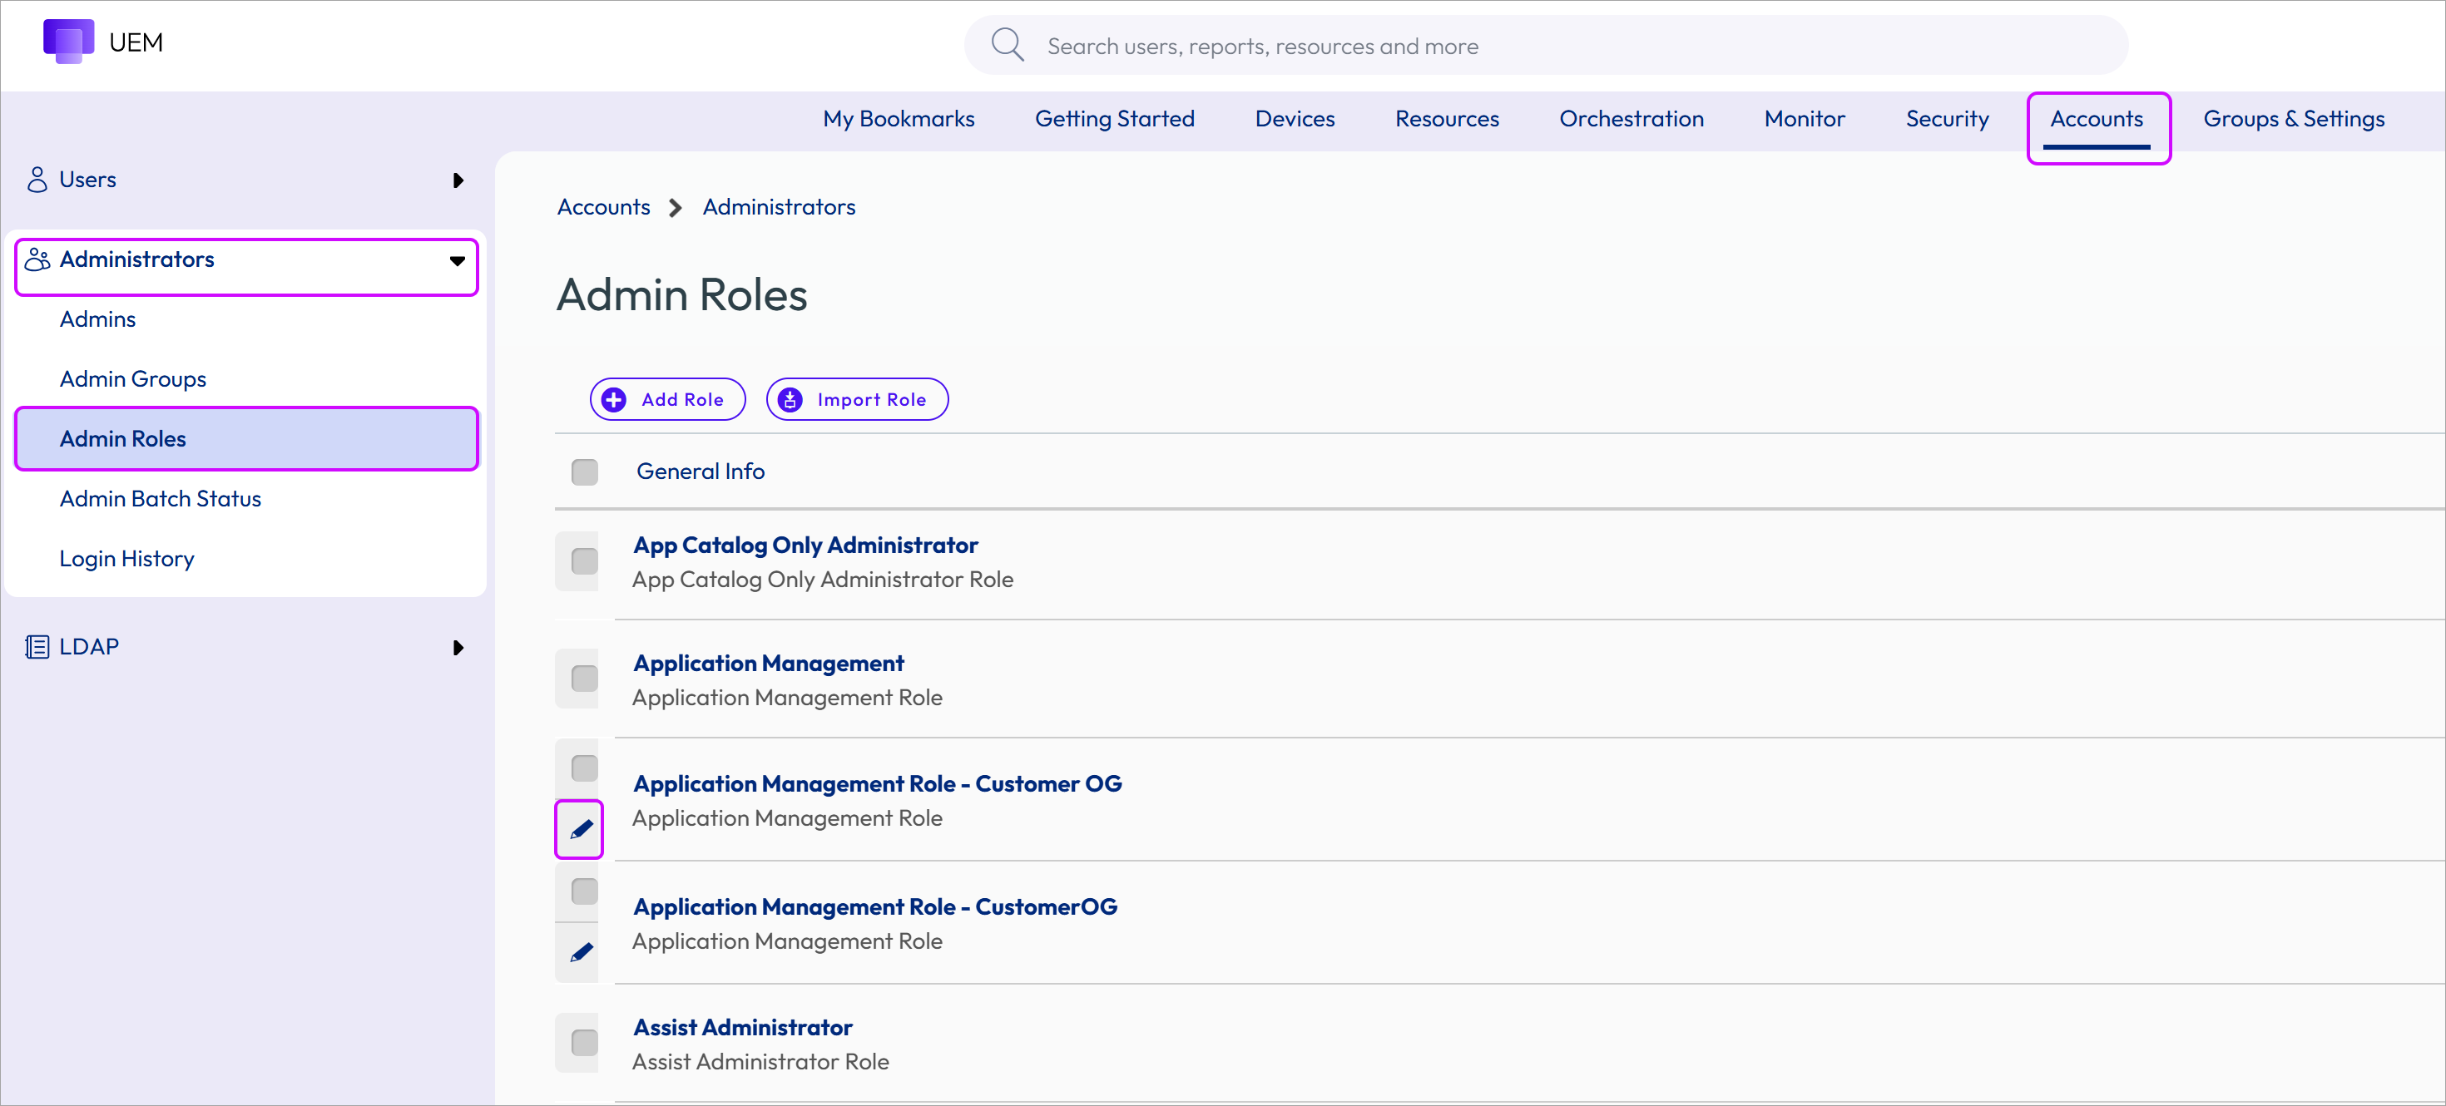Expand the LDAP section arrow
2446x1106 pixels.
[458, 648]
